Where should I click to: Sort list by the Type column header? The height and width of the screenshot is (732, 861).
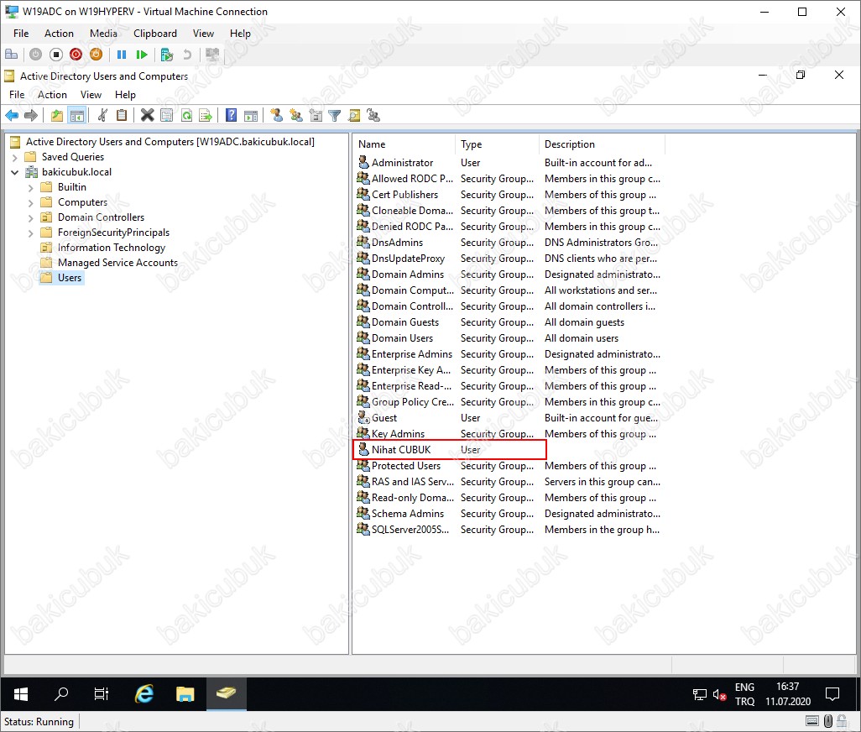(497, 144)
